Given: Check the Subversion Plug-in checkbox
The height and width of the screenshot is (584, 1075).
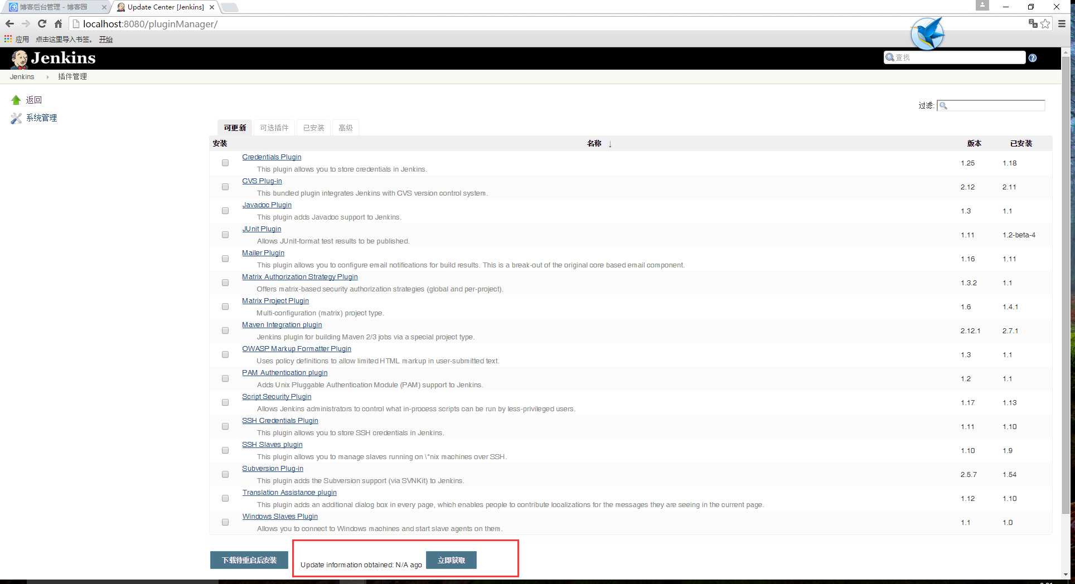Looking at the screenshot, I should [x=225, y=474].
